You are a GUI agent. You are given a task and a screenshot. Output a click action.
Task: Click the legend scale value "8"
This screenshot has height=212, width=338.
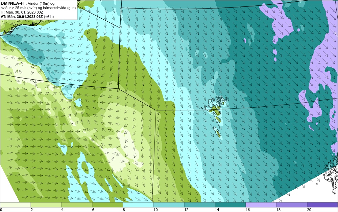[x=124, y=210]
